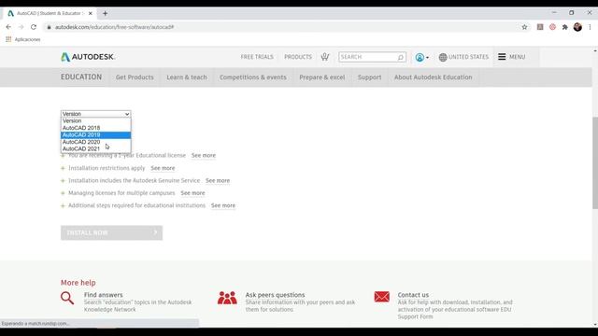The height and width of the screenshot is (336, 598).
Task: Reload the Autodesk page
Action: tap(34, 27)
